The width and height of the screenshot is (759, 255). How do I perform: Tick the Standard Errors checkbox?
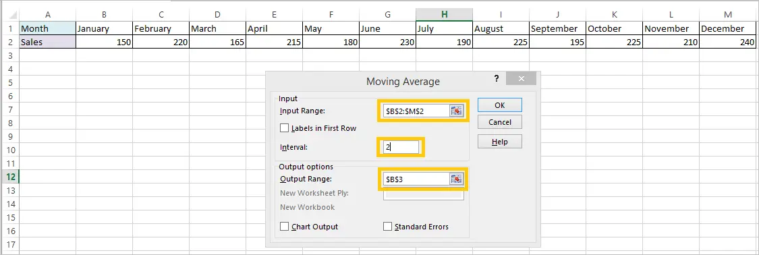coord(387,227)
